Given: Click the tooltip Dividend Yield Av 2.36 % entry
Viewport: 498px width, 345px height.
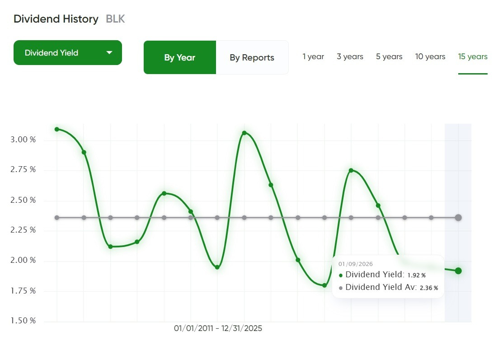Looking at the screenshot, I should [x=389, y=287].
